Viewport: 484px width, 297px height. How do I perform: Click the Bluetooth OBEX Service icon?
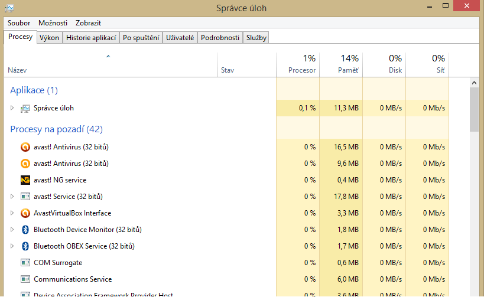pos(25,246)
